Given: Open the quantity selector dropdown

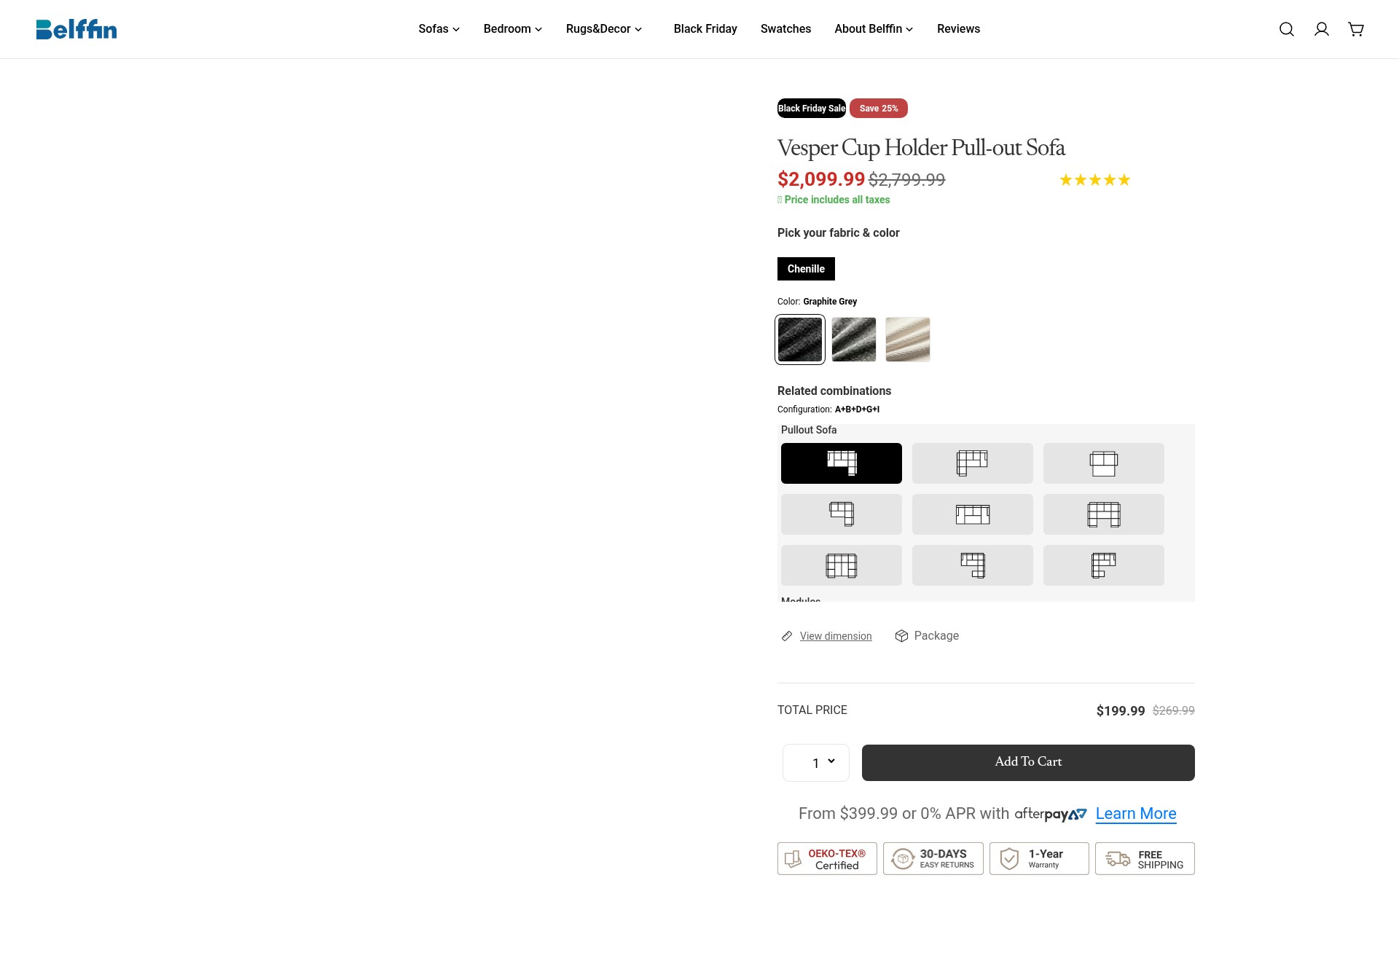Looking at the screenshot, I should [x=816, y=763].
